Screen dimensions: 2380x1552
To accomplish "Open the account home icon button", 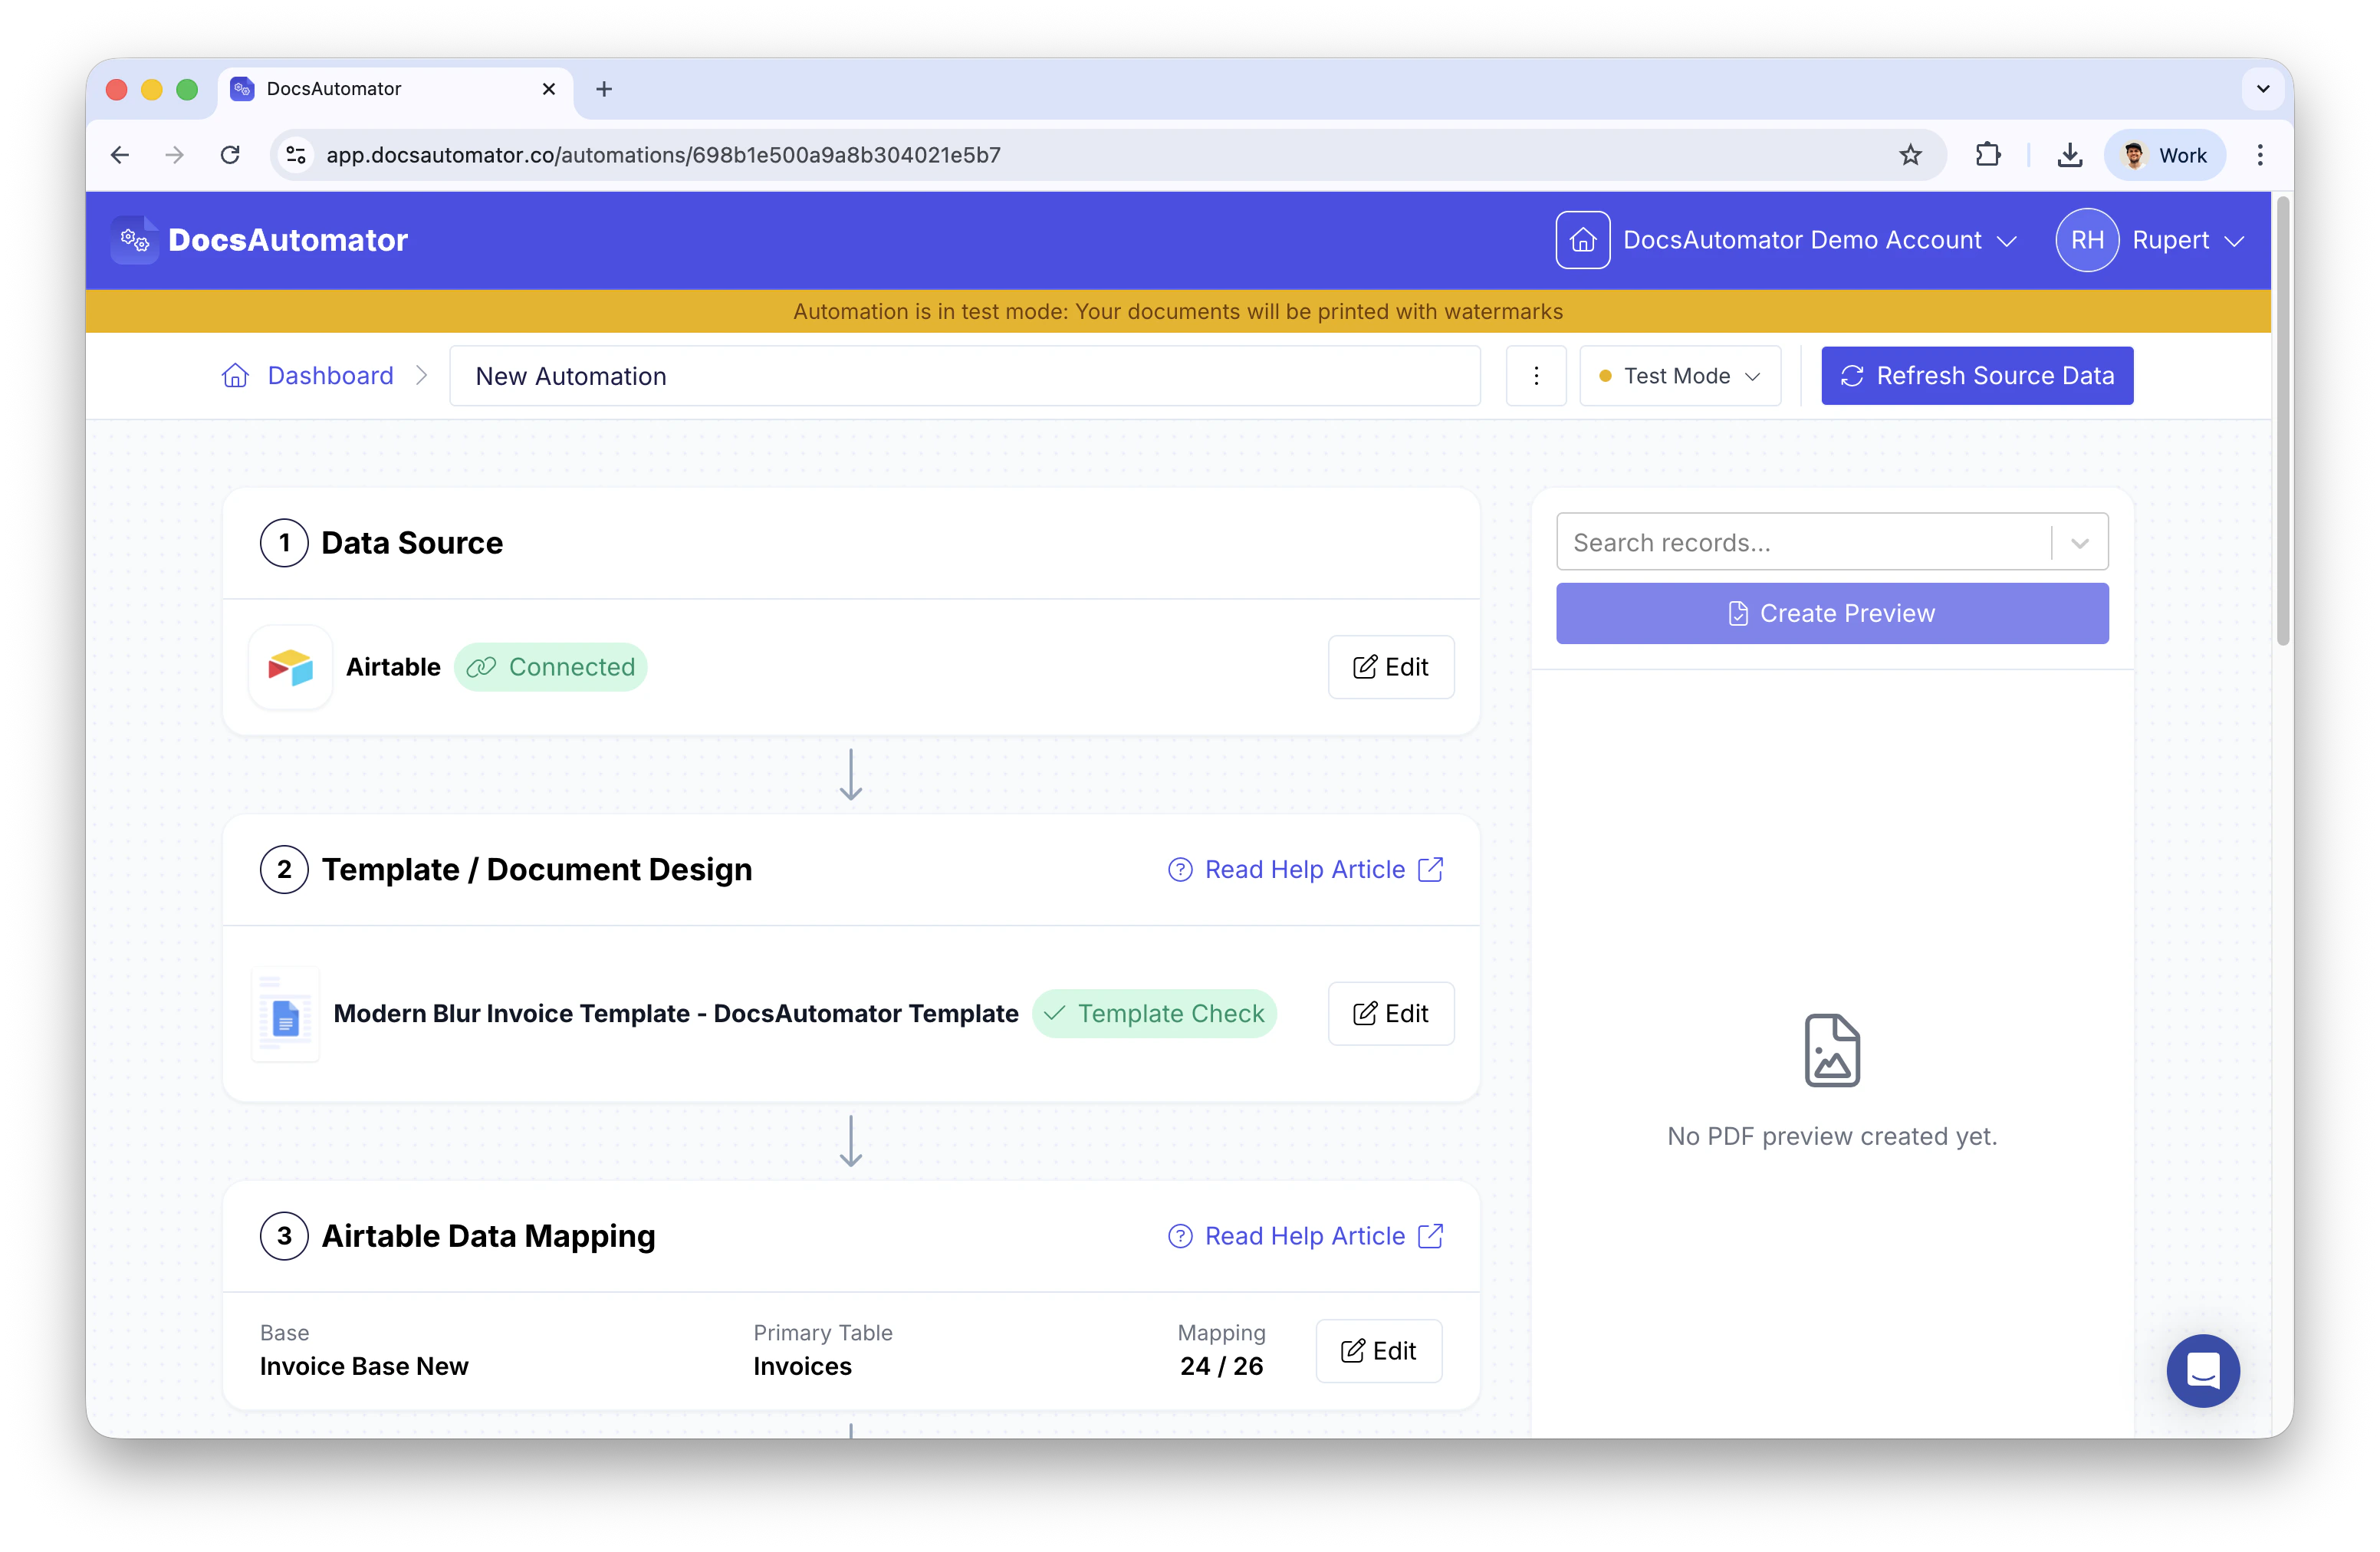I will coord(1582,240).
